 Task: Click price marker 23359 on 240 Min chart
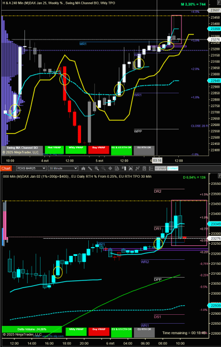(214, 29)
